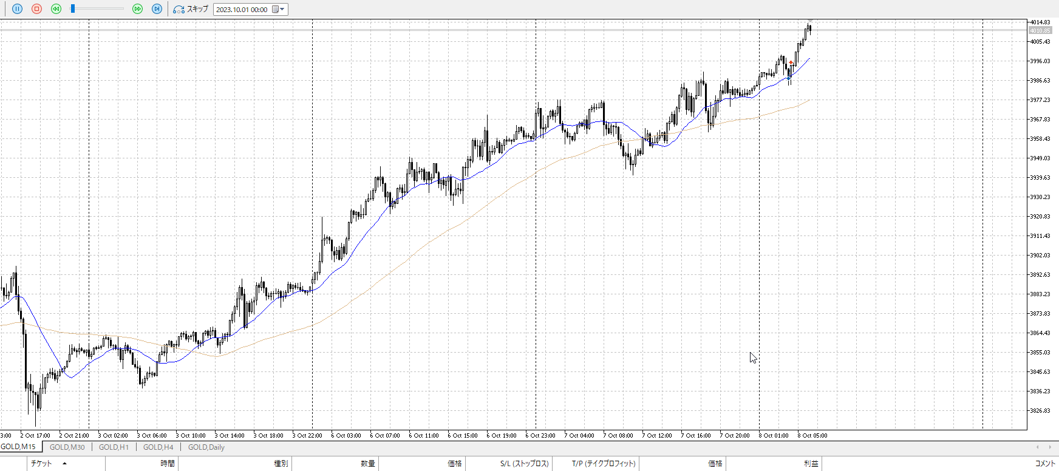Click the S/L (ストップロス) column header
Viewport: 1059px width, 471px height.
pyautogui.click(x=524, y=464)
